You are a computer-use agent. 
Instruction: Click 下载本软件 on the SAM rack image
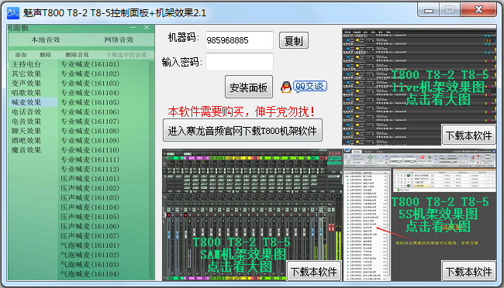[x=314, y=271]
